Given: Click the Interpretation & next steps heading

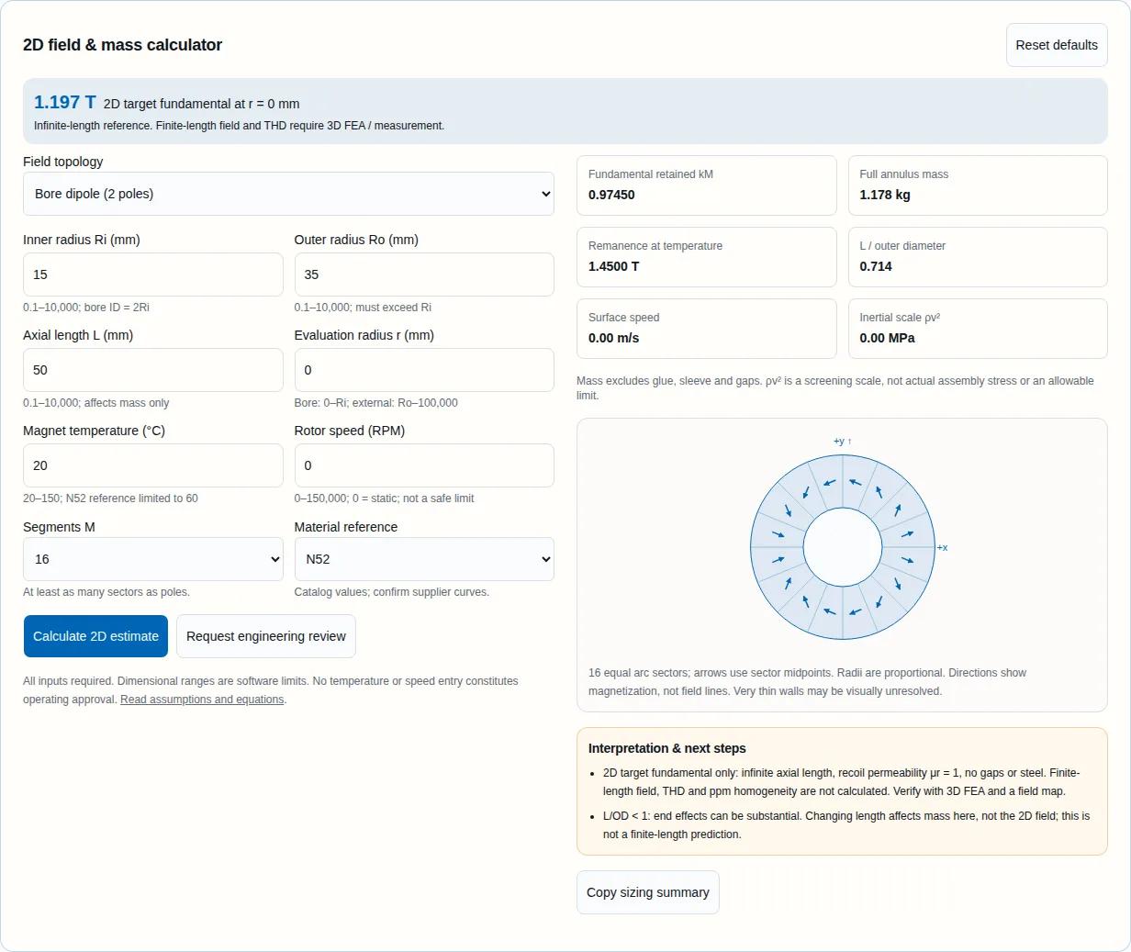Looking at the screenshot, I should pos(667,748).
